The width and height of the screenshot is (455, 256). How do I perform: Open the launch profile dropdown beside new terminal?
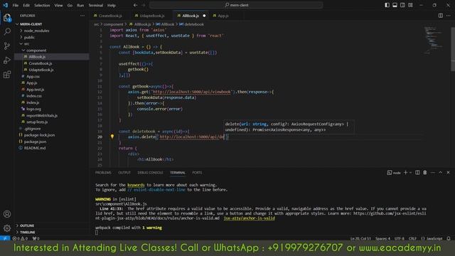click(411, 172)
